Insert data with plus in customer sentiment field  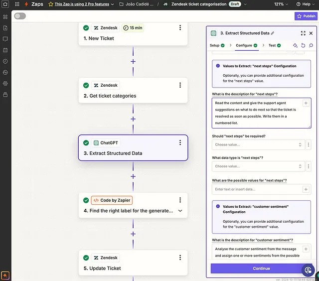click(306, 249)
